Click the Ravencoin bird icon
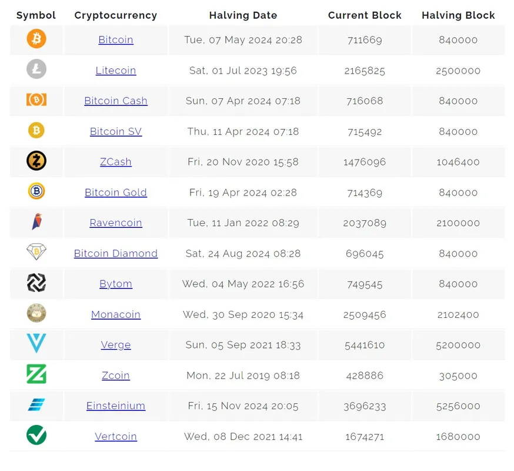The width and height of the screenshot is (514, 471). [36, 221]
